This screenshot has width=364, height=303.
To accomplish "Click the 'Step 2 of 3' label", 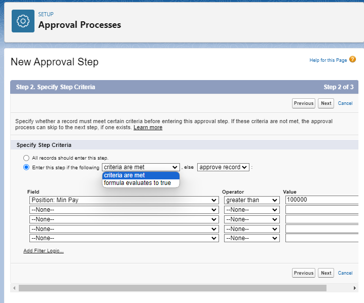I will (339, 87).
